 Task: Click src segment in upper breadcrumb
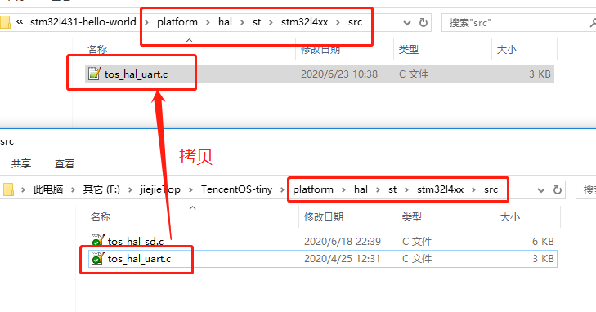pyautogui.click(x=355, y=22)
